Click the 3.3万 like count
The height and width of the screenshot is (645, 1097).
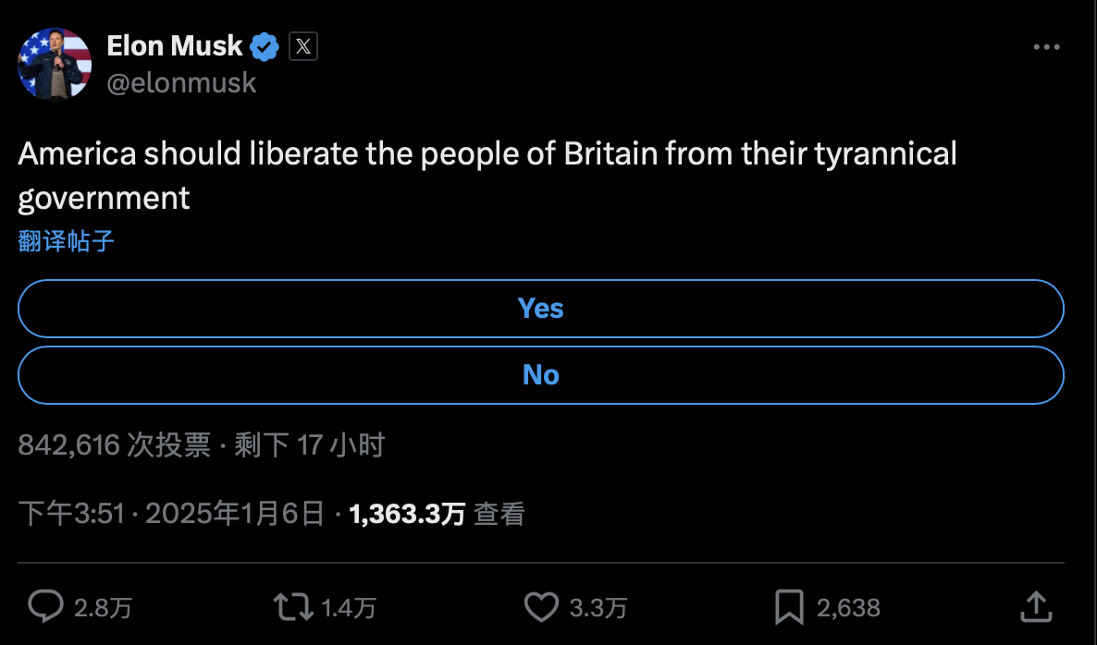coord(598,607)
